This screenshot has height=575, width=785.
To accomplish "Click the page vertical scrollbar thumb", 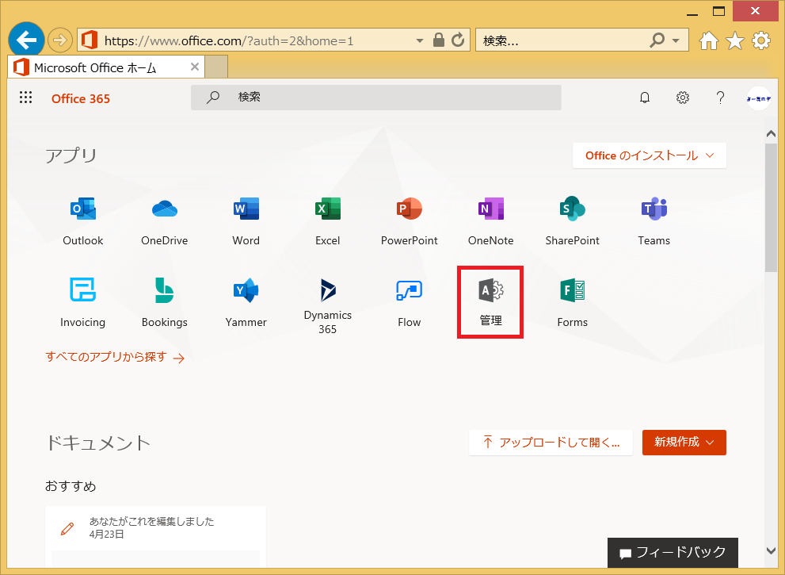I will [771, 208].
